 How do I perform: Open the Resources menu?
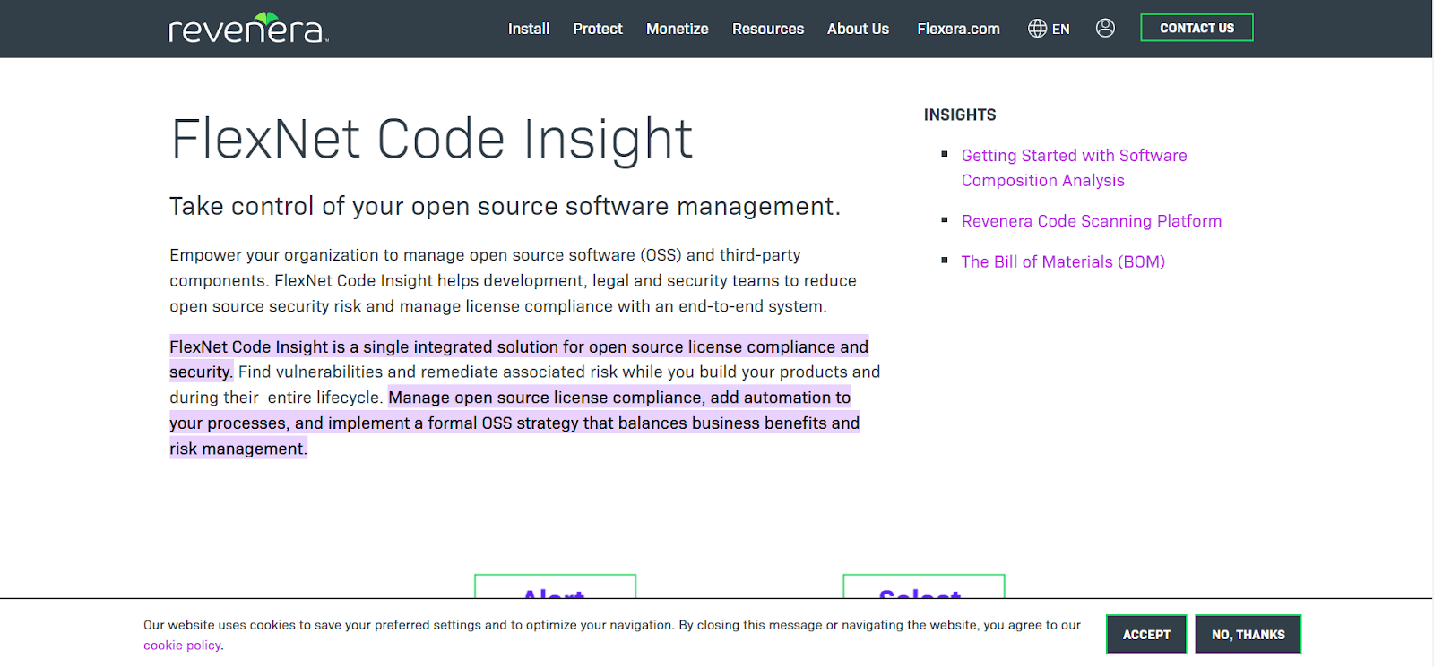[x=768, y=29]
